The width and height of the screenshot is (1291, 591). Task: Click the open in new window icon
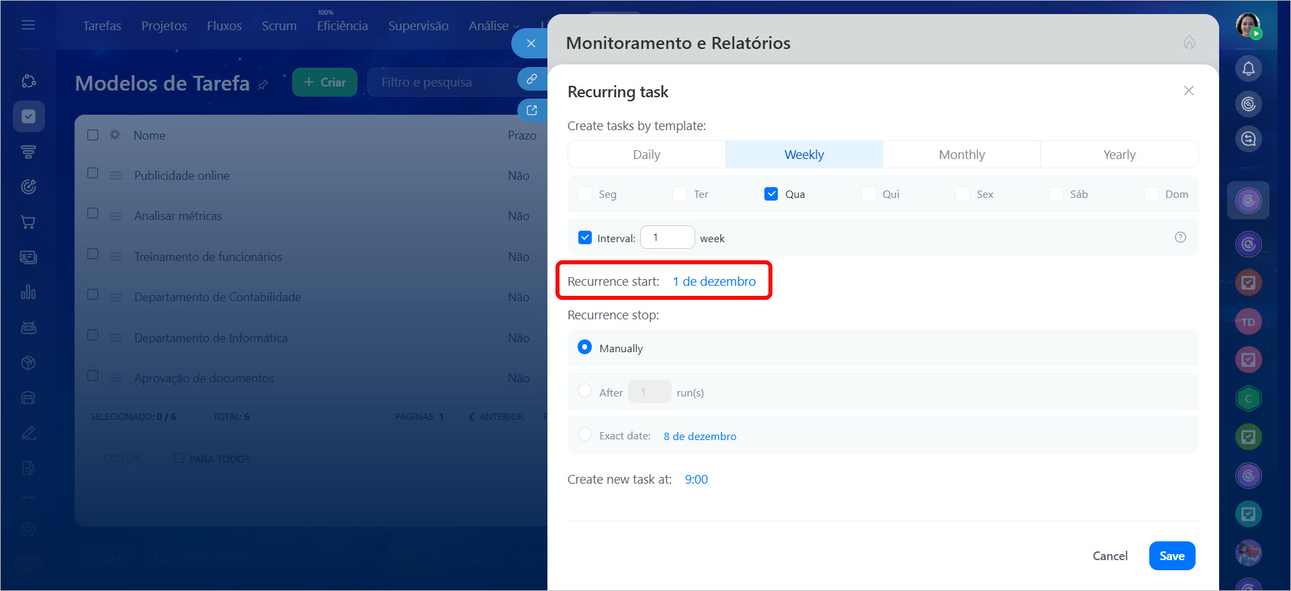(531, 111)
